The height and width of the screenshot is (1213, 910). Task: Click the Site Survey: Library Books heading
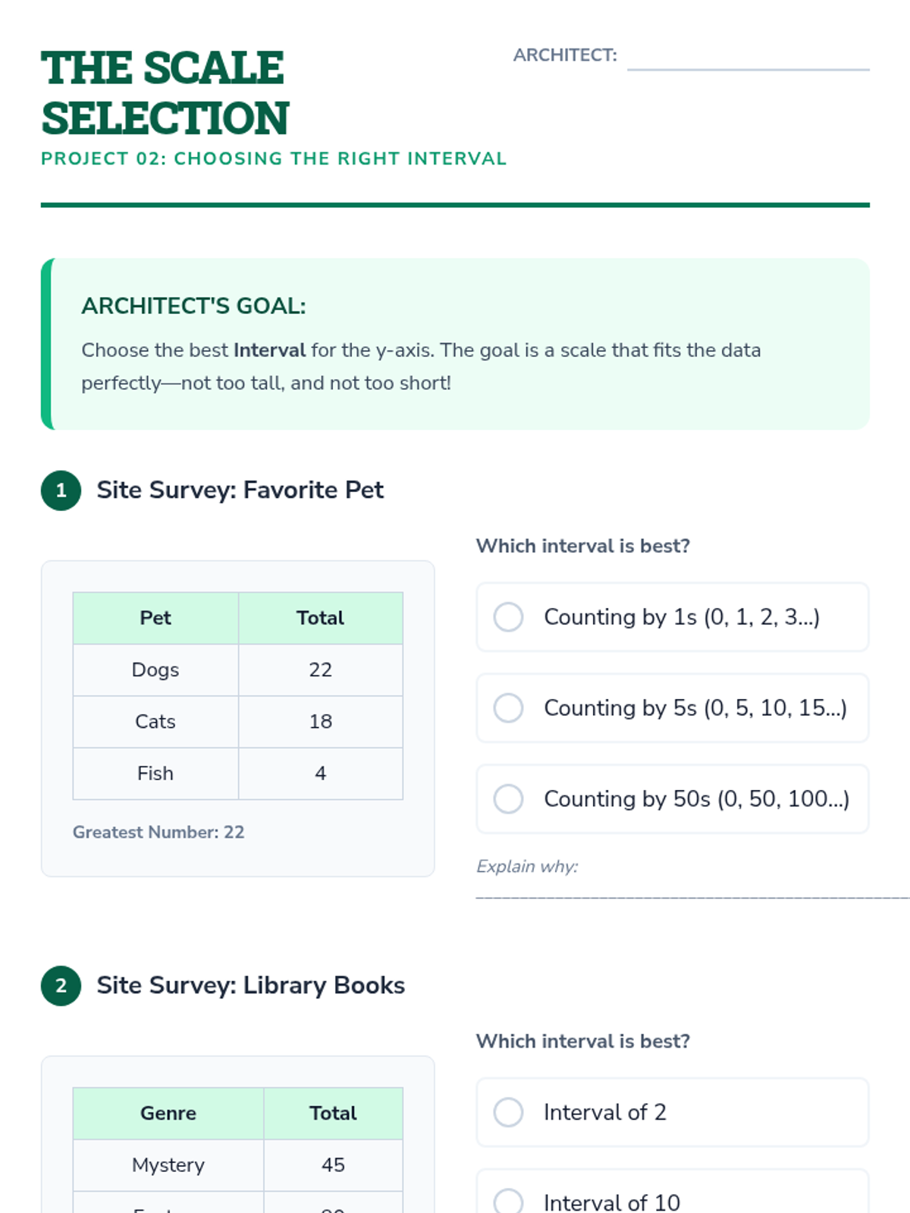point(250,985)
